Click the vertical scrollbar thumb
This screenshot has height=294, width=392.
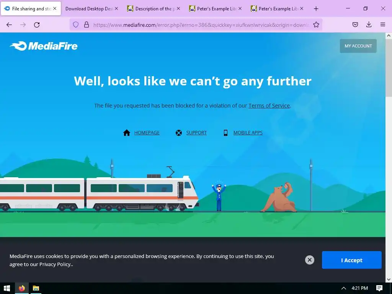(x=389, y=68)
